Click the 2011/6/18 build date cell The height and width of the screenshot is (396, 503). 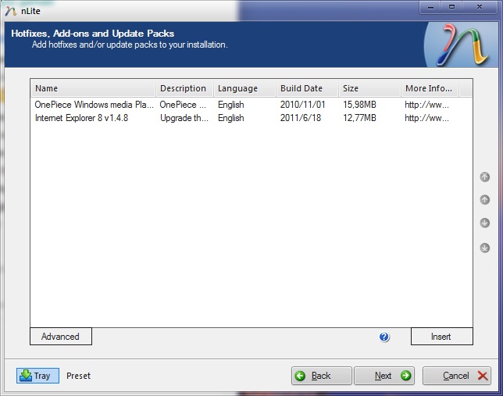click(x=300, y=118)
